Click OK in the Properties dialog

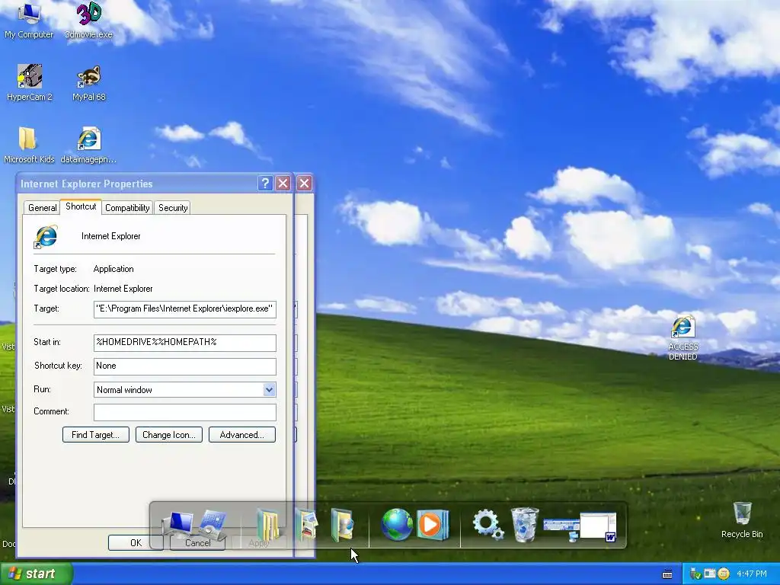point(136,542)
